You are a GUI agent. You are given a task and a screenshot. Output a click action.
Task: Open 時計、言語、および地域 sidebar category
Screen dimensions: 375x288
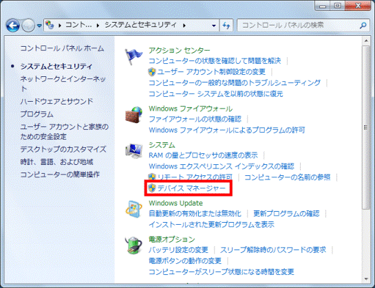click(x=56, y=162)
